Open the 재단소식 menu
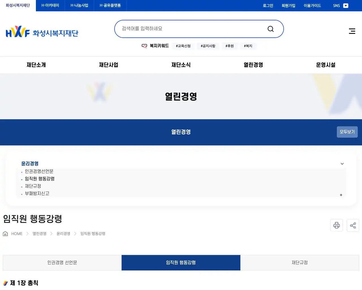This screenshot has height=290, width=362. point(181,65)
